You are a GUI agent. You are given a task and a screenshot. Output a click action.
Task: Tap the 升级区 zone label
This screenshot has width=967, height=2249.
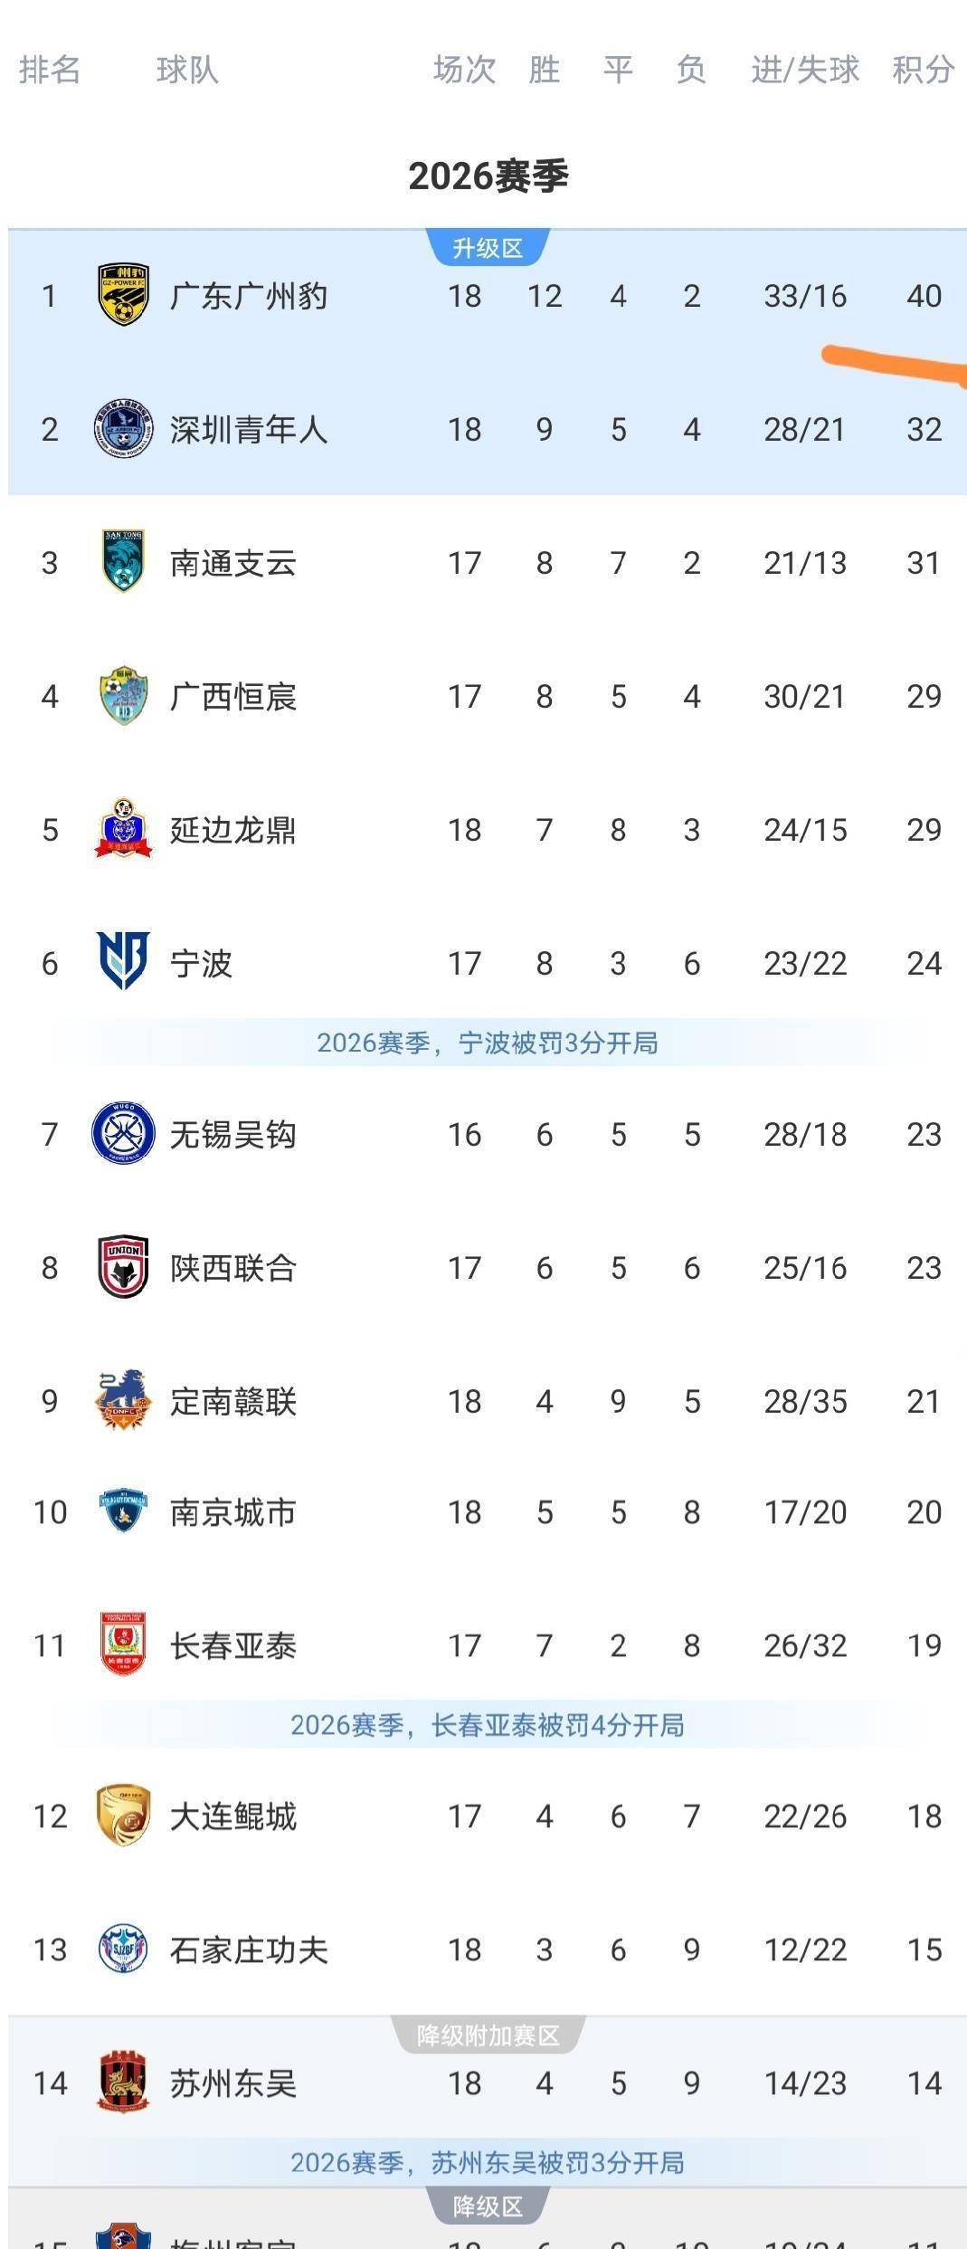coord(488,248)
